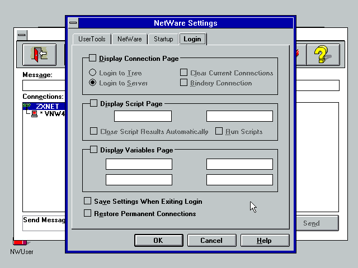Choose the Login to Server radio button
358x268 pixels.
(x=92, y=83)
